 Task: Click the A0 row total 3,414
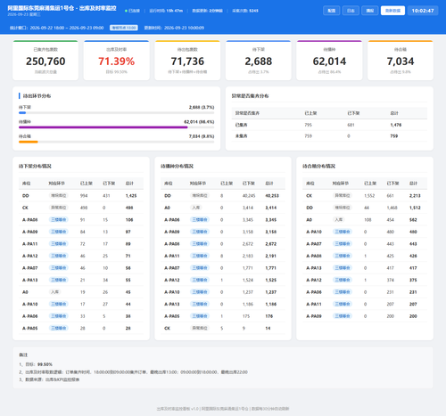(271, 208)
